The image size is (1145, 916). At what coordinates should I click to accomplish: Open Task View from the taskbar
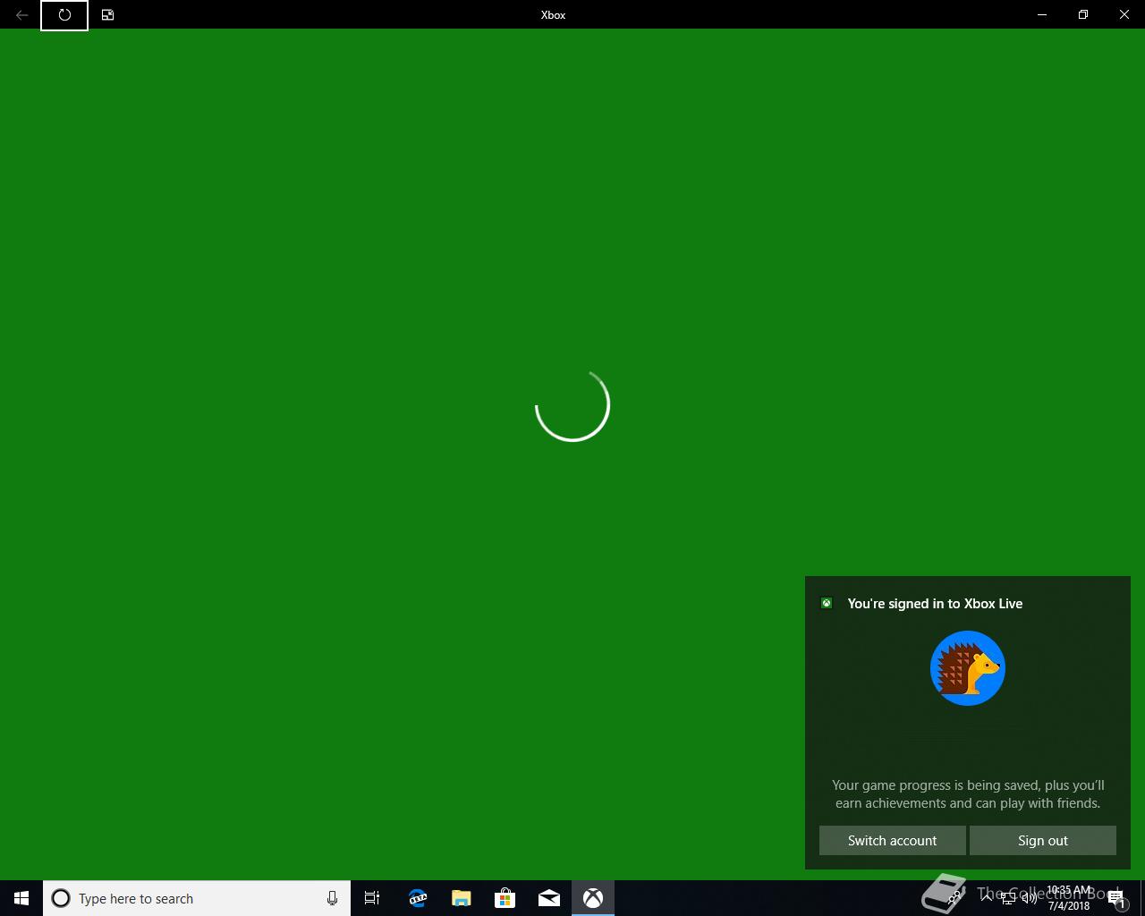(x=372, y=898)
